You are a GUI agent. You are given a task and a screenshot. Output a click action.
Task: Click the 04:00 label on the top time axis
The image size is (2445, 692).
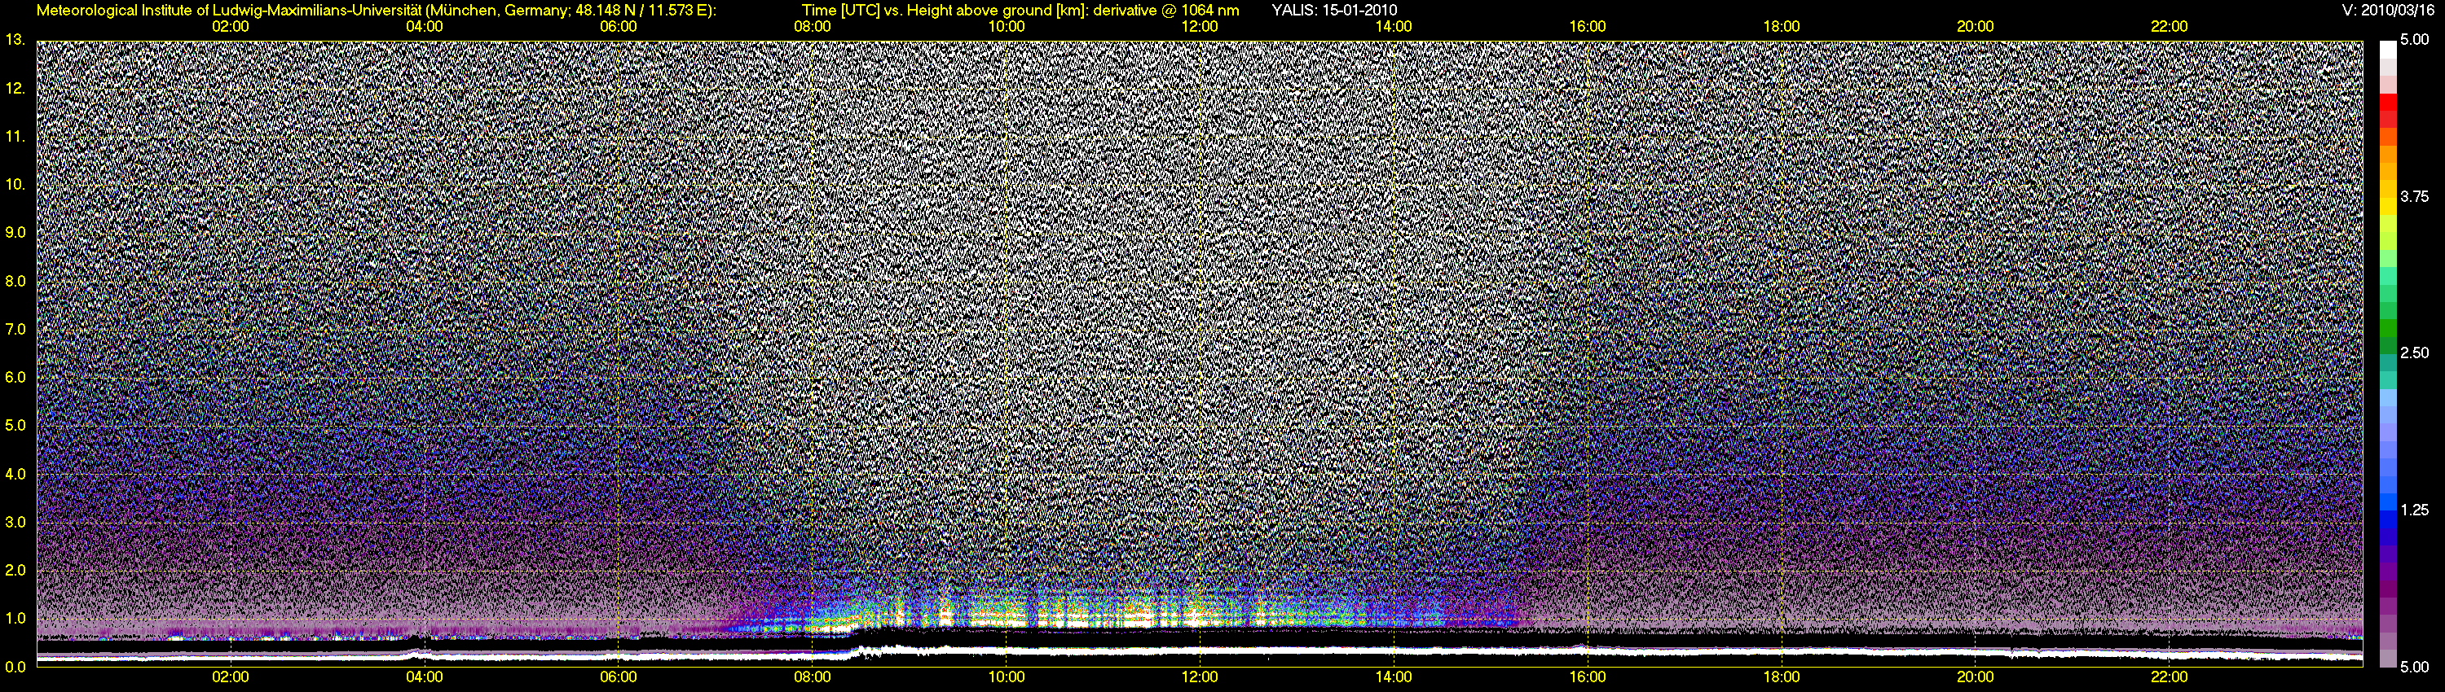425,27
